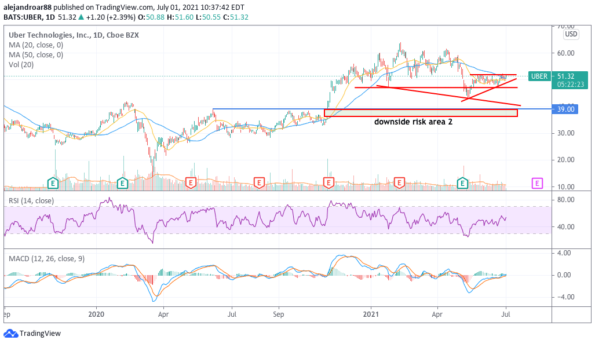
Task: Click the 30.00 price axis label
Action: (x=565, y=133)
